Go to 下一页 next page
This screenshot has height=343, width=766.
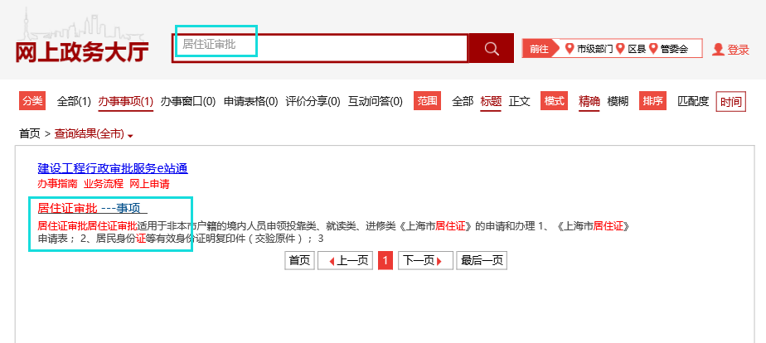pyautogui.click(x=425, y=260)
